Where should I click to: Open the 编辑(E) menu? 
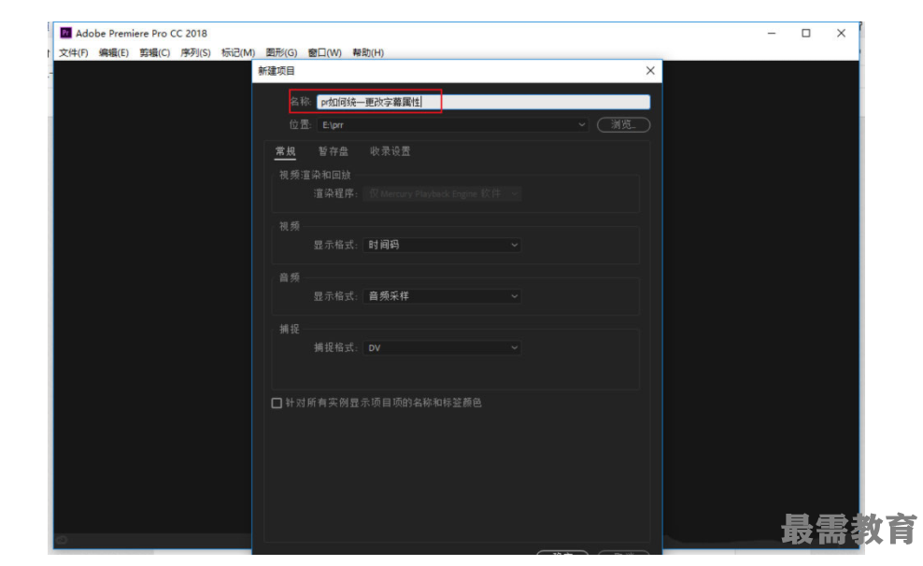(112, 52)
